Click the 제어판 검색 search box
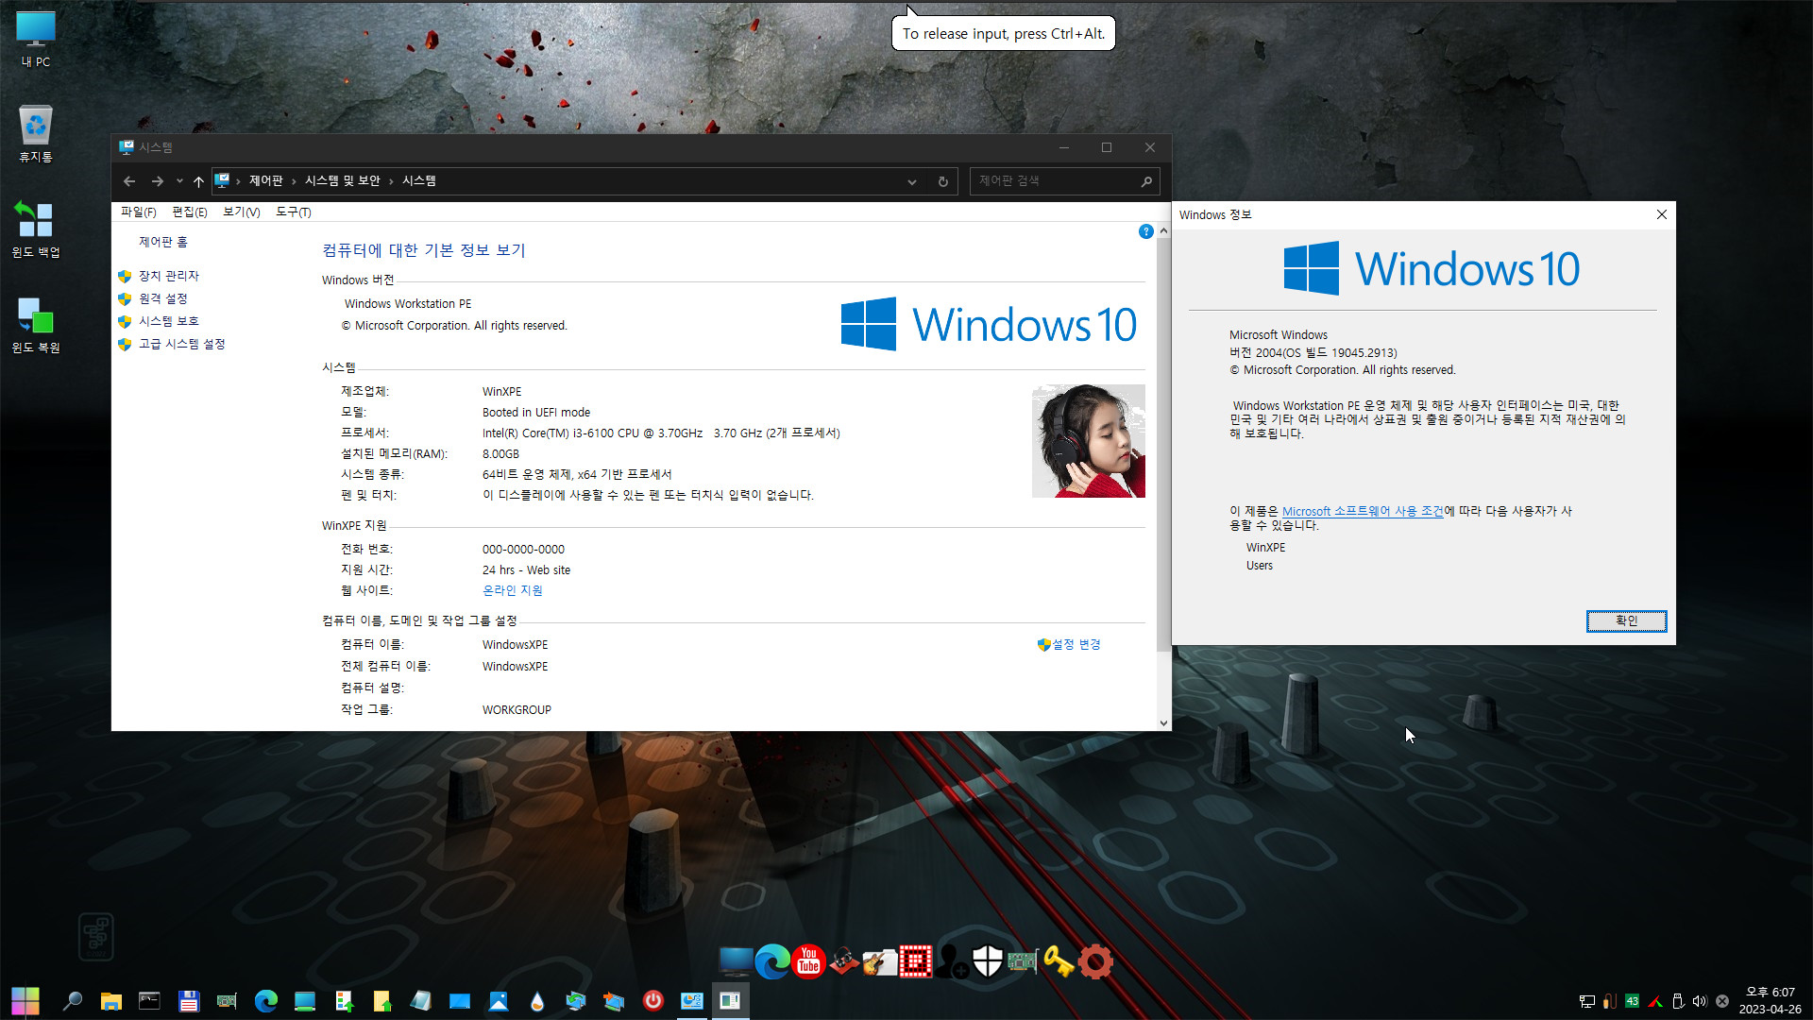The height and width of the screenshot is (1020, 1813). (x=1064, y=180)
